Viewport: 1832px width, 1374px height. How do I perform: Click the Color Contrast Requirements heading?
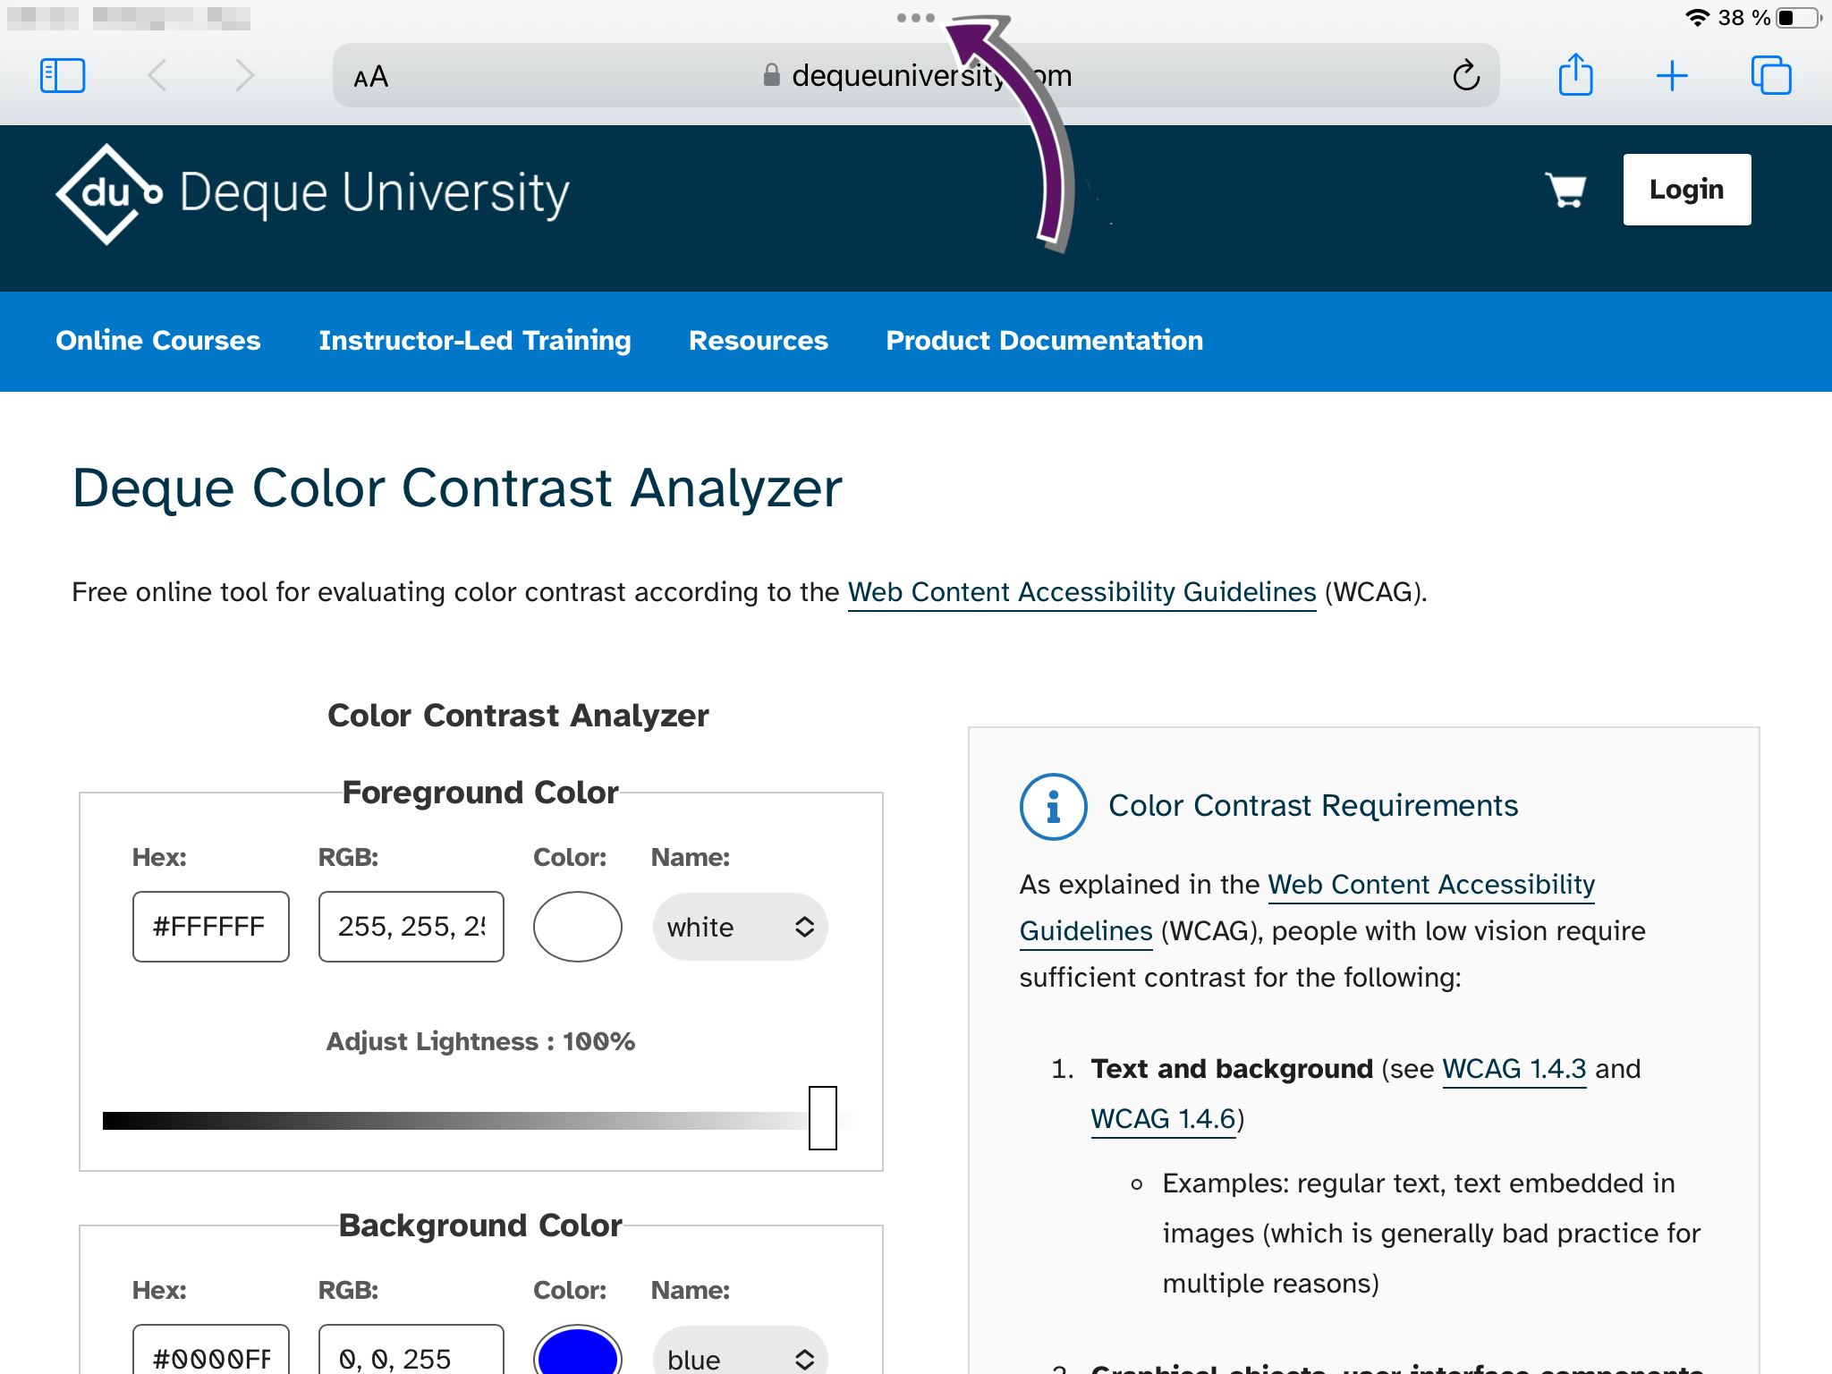(x=1313, y=806)
